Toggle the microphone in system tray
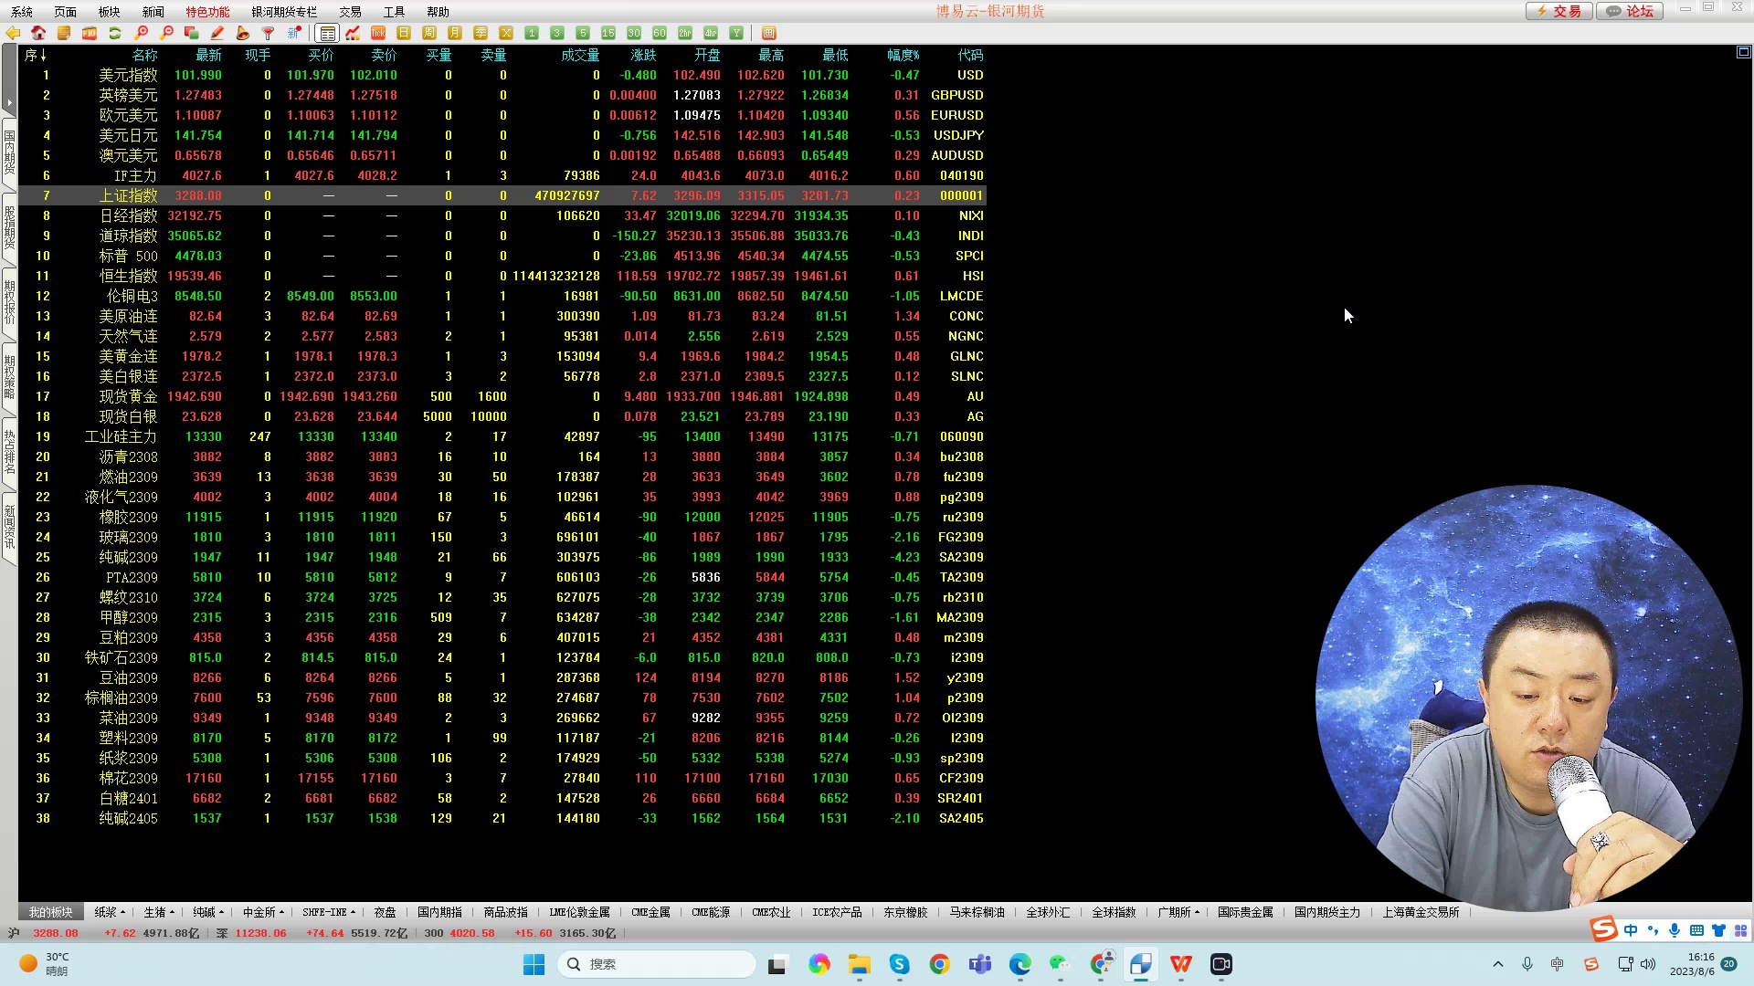 coord(1527,964)
